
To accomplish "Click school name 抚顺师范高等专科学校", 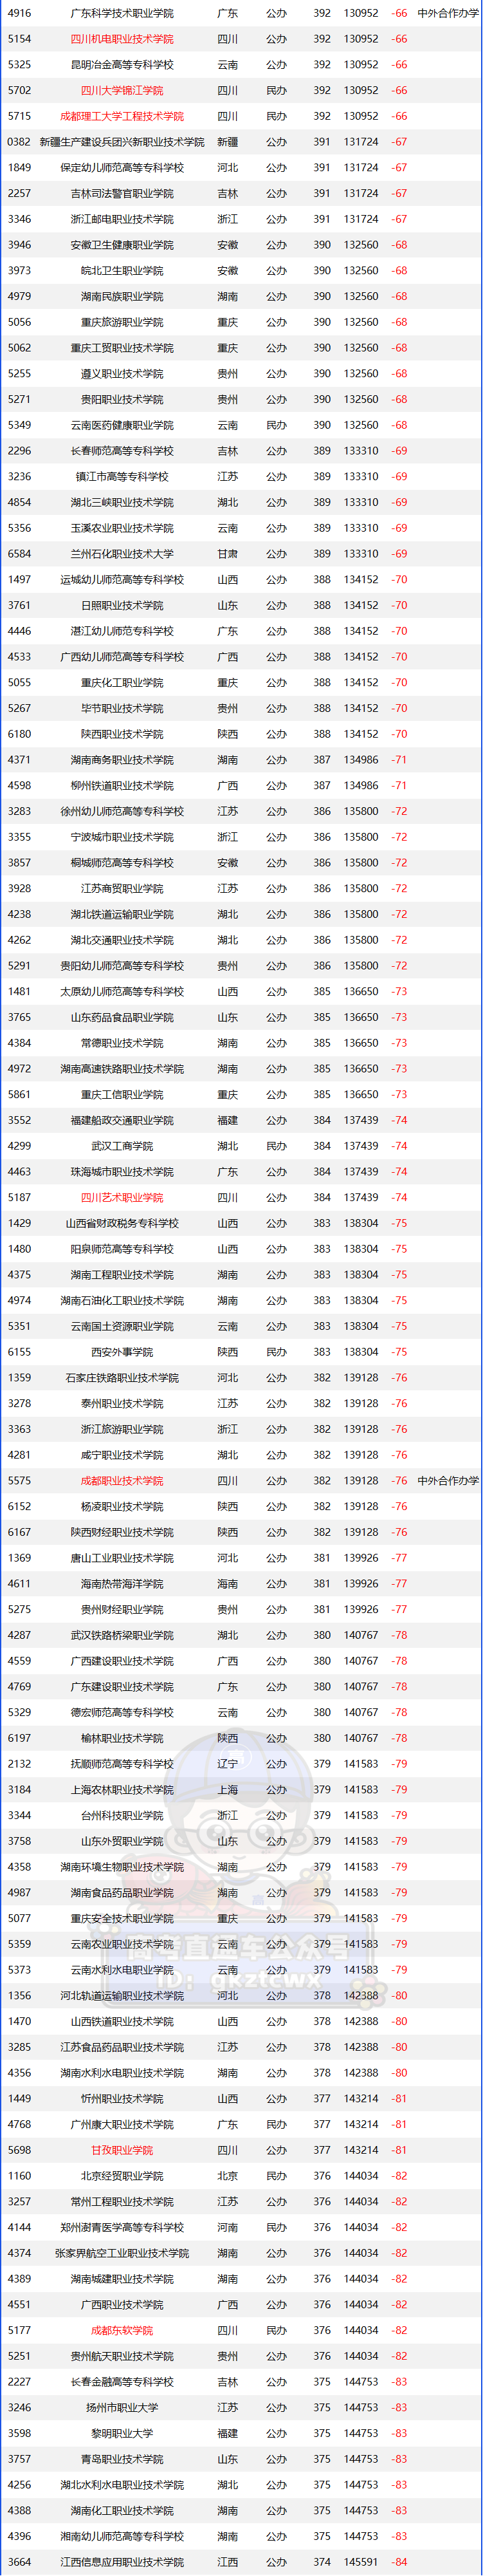I will (x=122, y=1763).
